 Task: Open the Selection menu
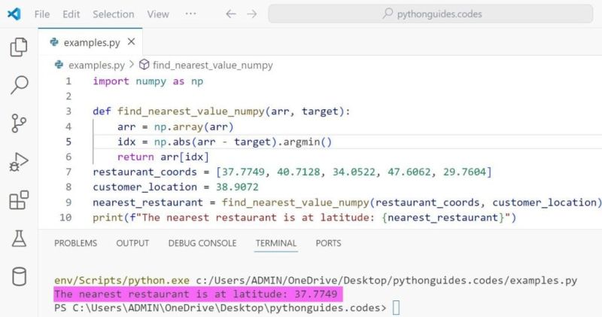click(114, 14)
